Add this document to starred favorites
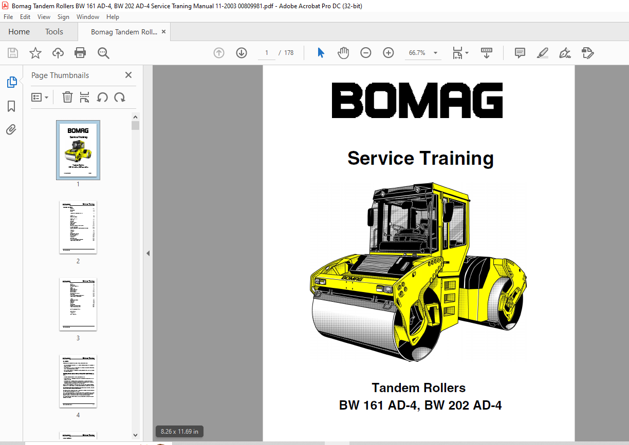The height and width of the screenshot is (445, 629). (35, 53)
